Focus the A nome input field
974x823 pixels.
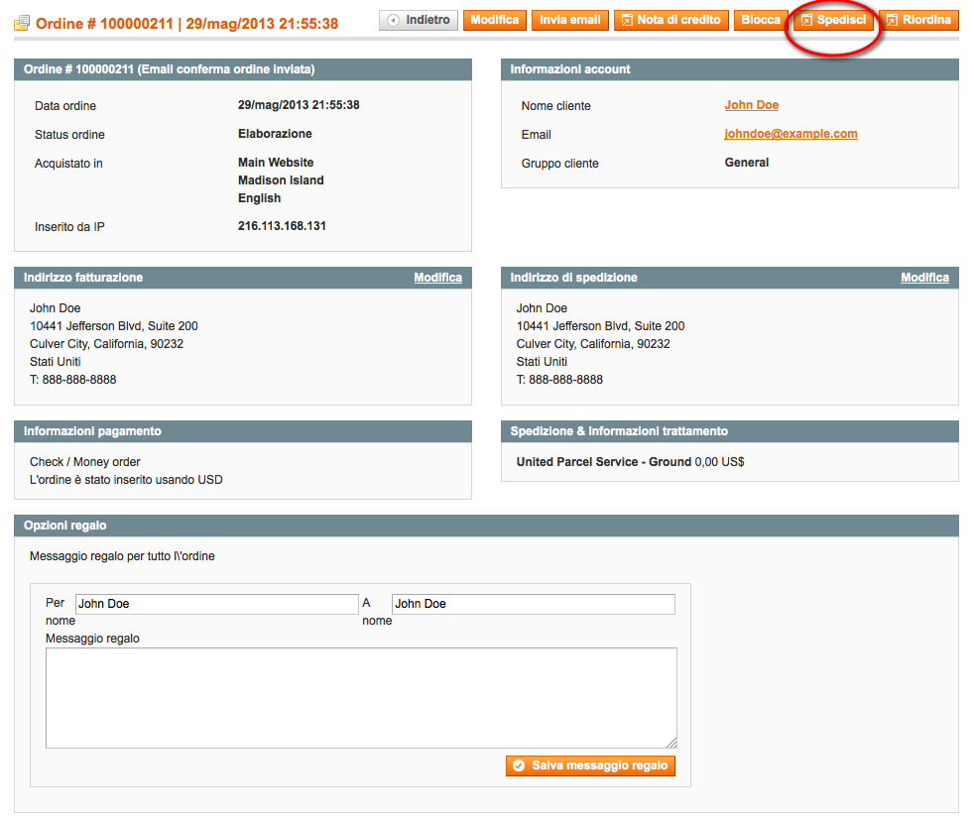[533, 604]
